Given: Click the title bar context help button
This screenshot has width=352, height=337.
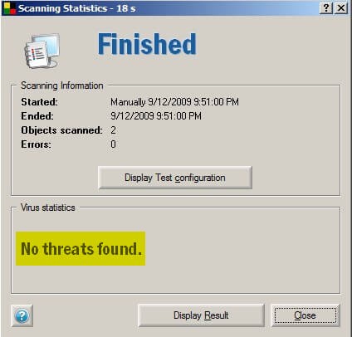Looking at the screenshot, I should coord(326,8).
